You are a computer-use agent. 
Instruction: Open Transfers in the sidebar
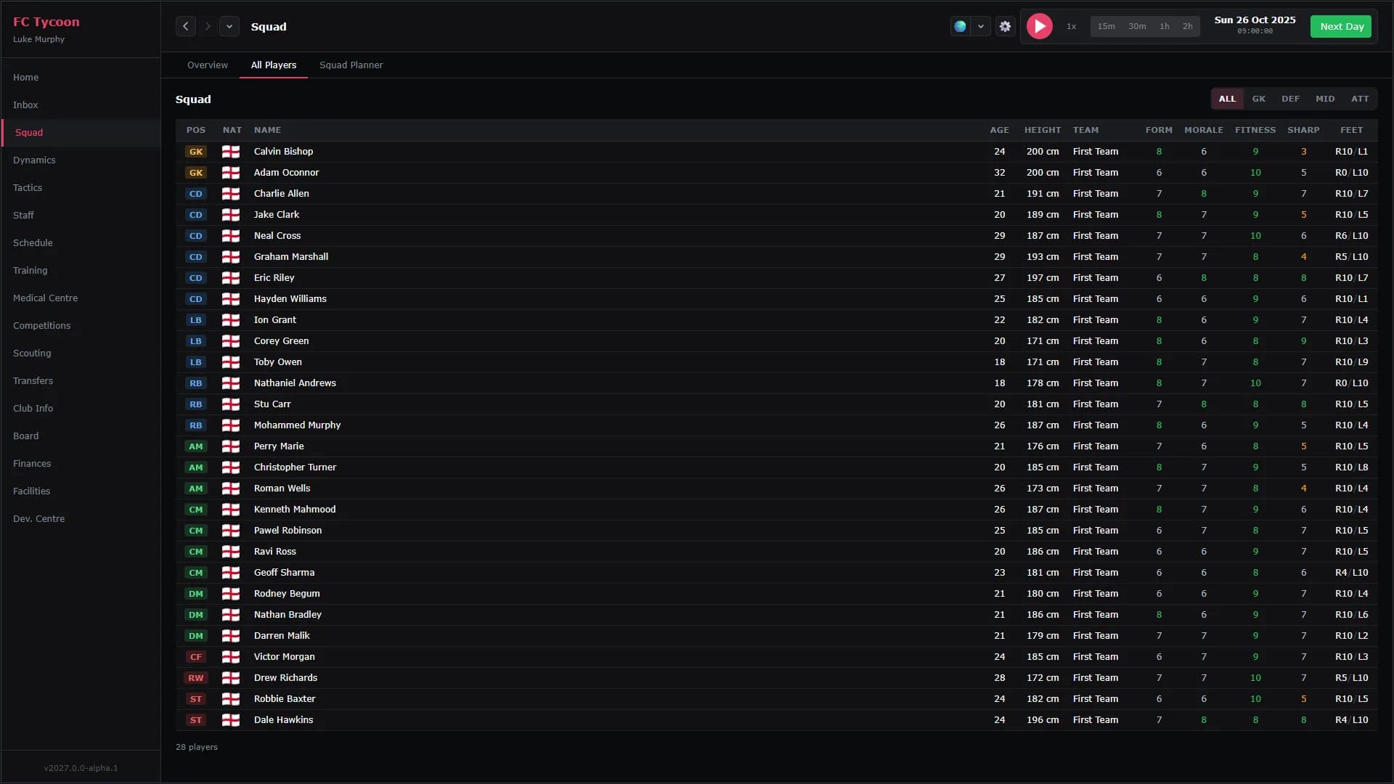pyautogui.click(x=81, y=381)
